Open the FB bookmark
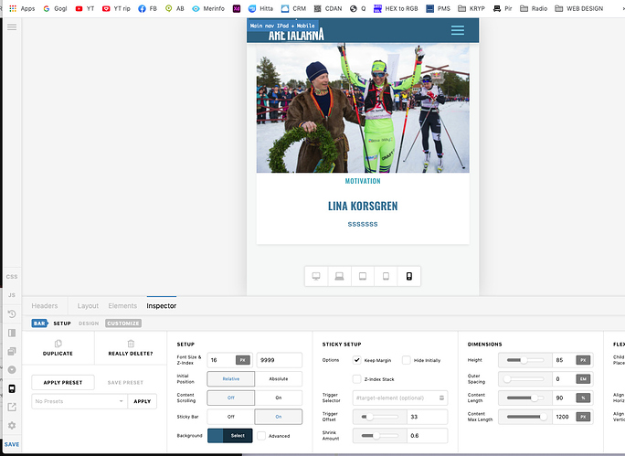The height and width of the screenshot is (456, 625). (148, 8)
